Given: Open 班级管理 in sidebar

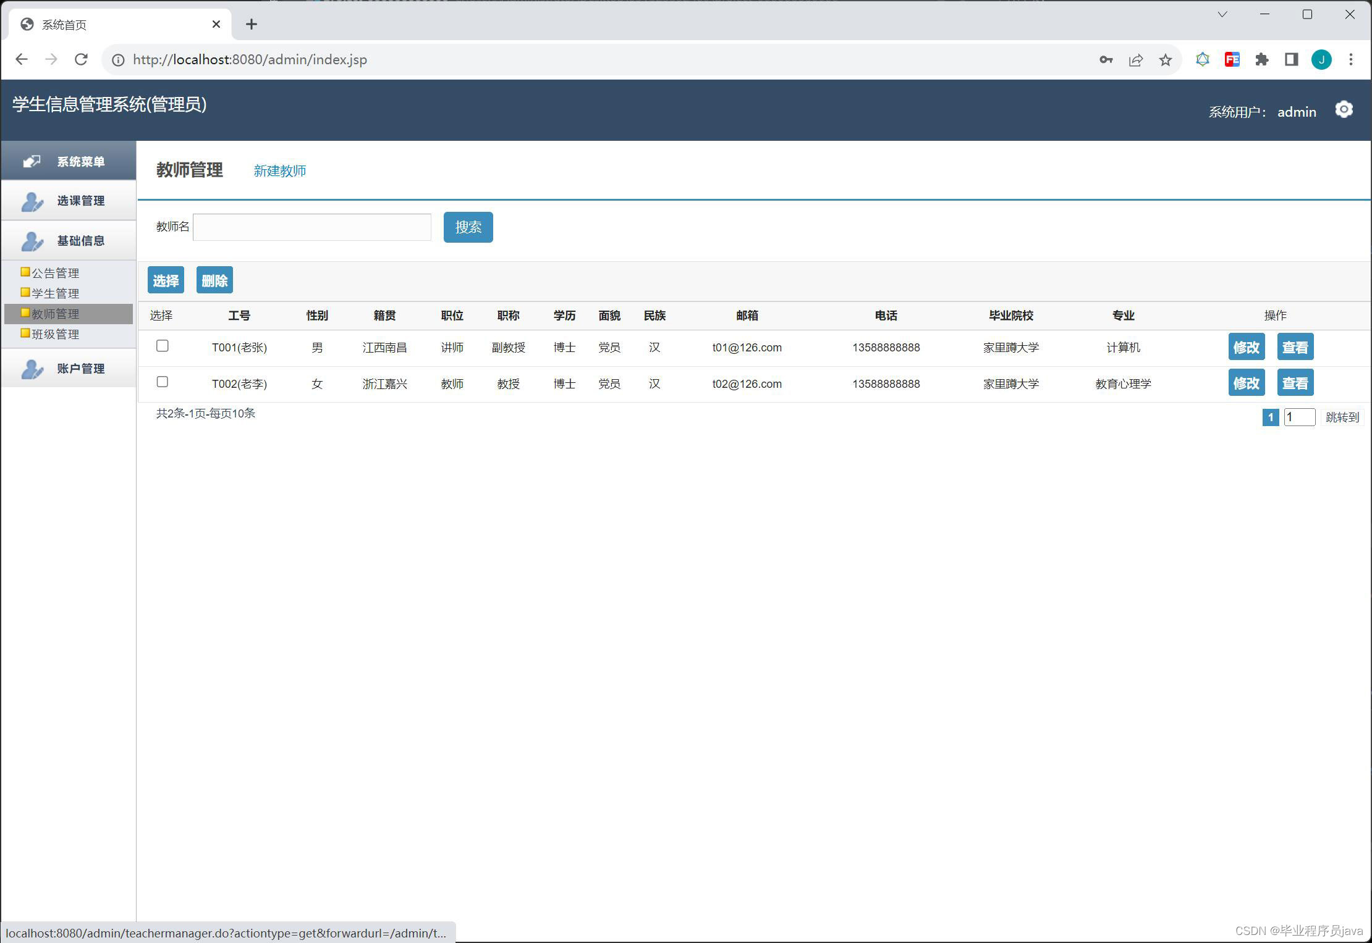Looking at the screenshot, I should (x=55, y=334).
